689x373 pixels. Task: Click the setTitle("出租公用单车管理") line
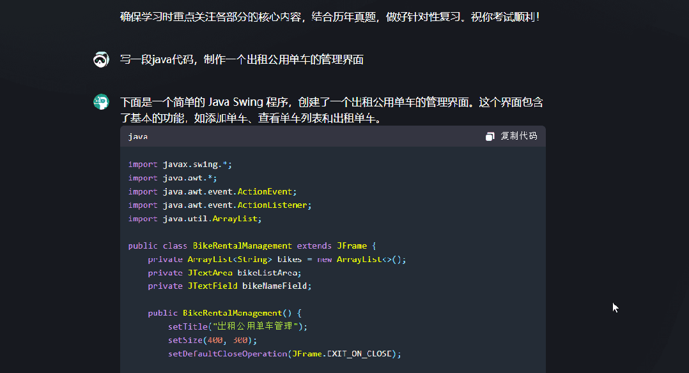pyautogui.click(x=238, y=326)
